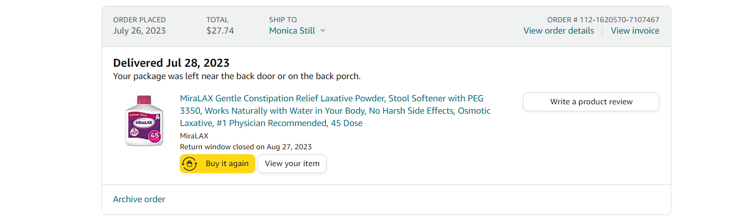Open the Monica Still recipient link
The height and width of the screenshot is (219, 751).
point(292,31)
